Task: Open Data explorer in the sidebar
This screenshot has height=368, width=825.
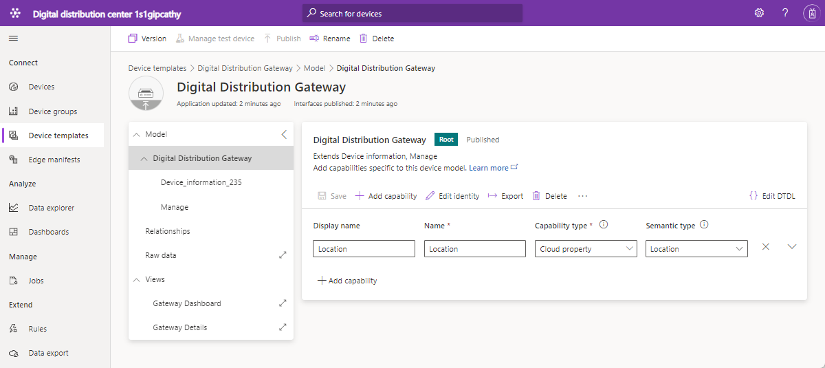Action: tap(53, 208)
